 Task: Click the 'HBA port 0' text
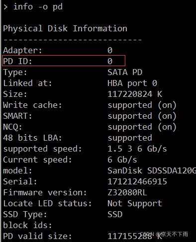click(132, 83)
